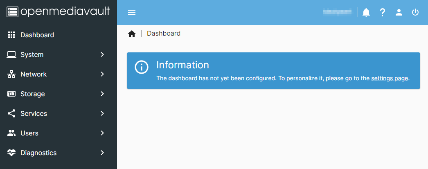Expand the Users menu chevron
Viewport: 428px width, 169px height.
102,133
